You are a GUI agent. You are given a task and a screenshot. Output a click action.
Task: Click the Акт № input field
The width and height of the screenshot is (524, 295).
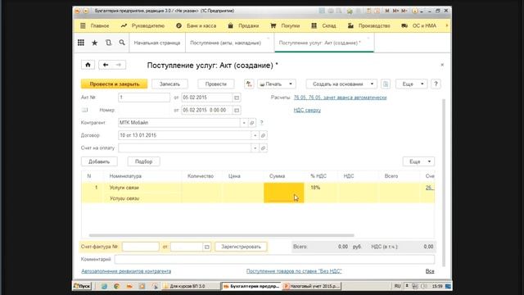144,98
